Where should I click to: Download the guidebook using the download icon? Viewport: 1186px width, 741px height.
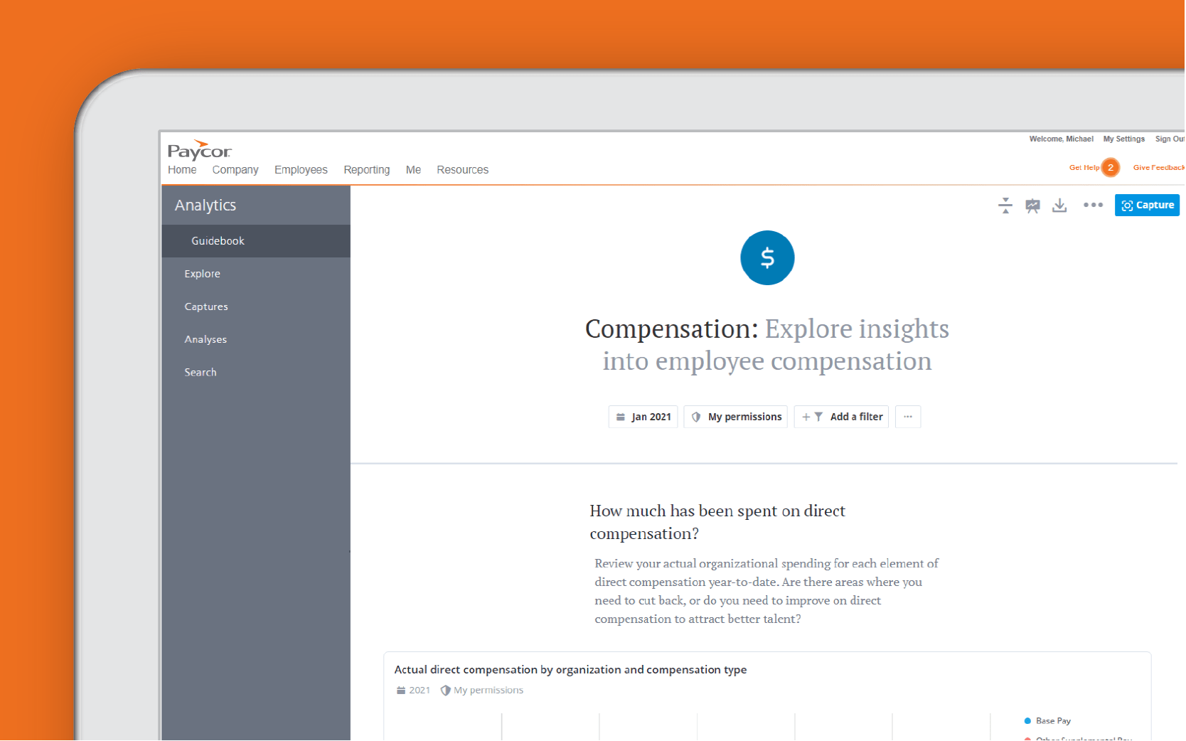(x=1060, y=206)
